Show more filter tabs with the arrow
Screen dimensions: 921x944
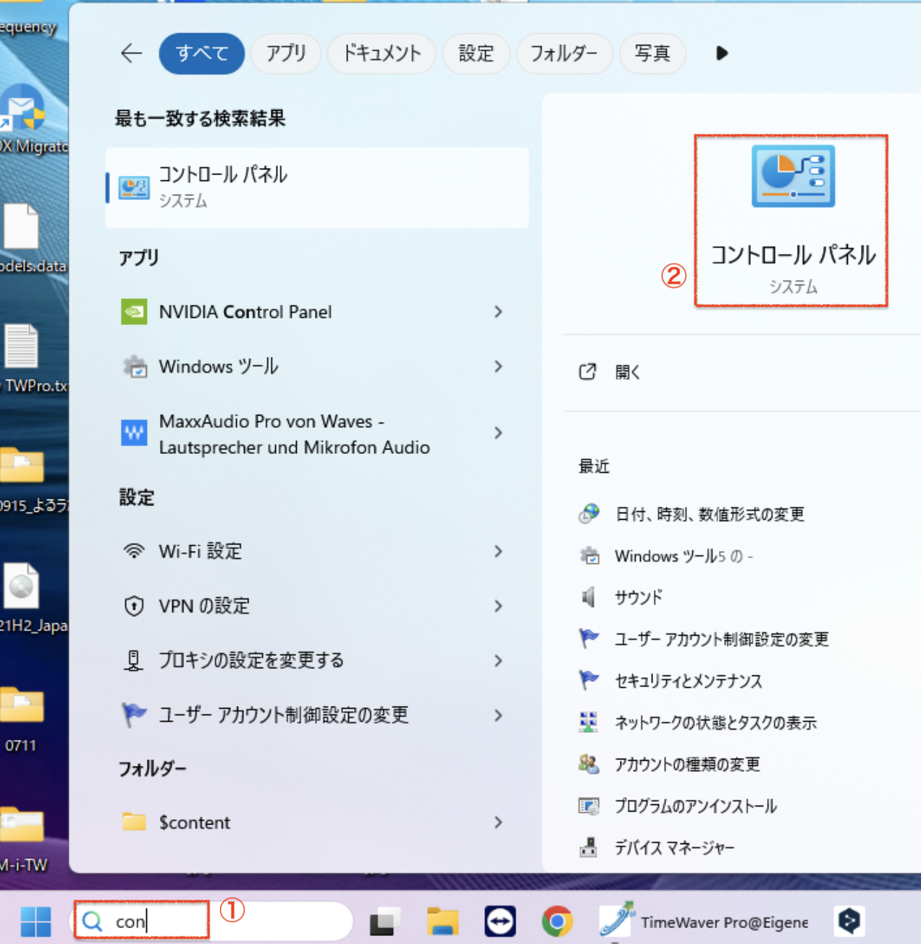[721, 53]
